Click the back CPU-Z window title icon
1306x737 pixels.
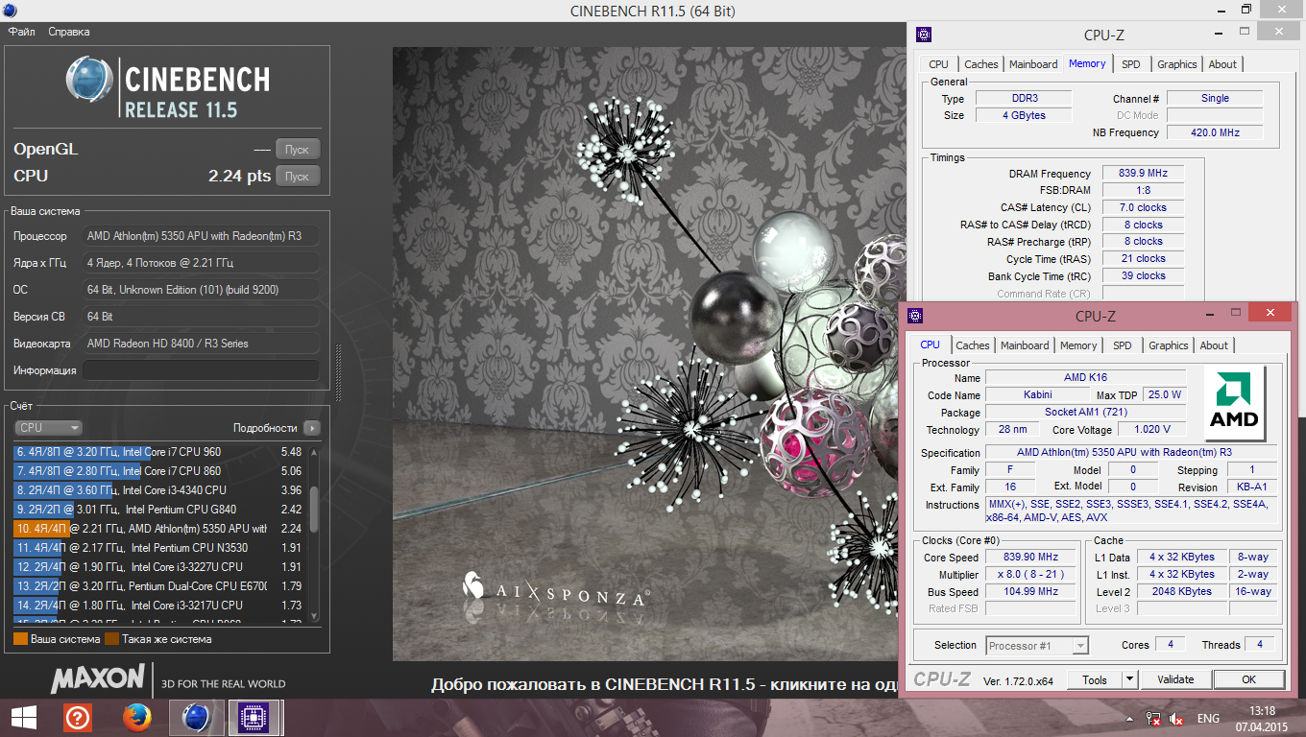[924, 35]
